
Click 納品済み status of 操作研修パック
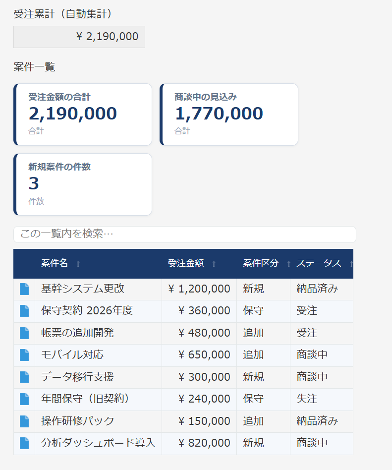[317, 421]
